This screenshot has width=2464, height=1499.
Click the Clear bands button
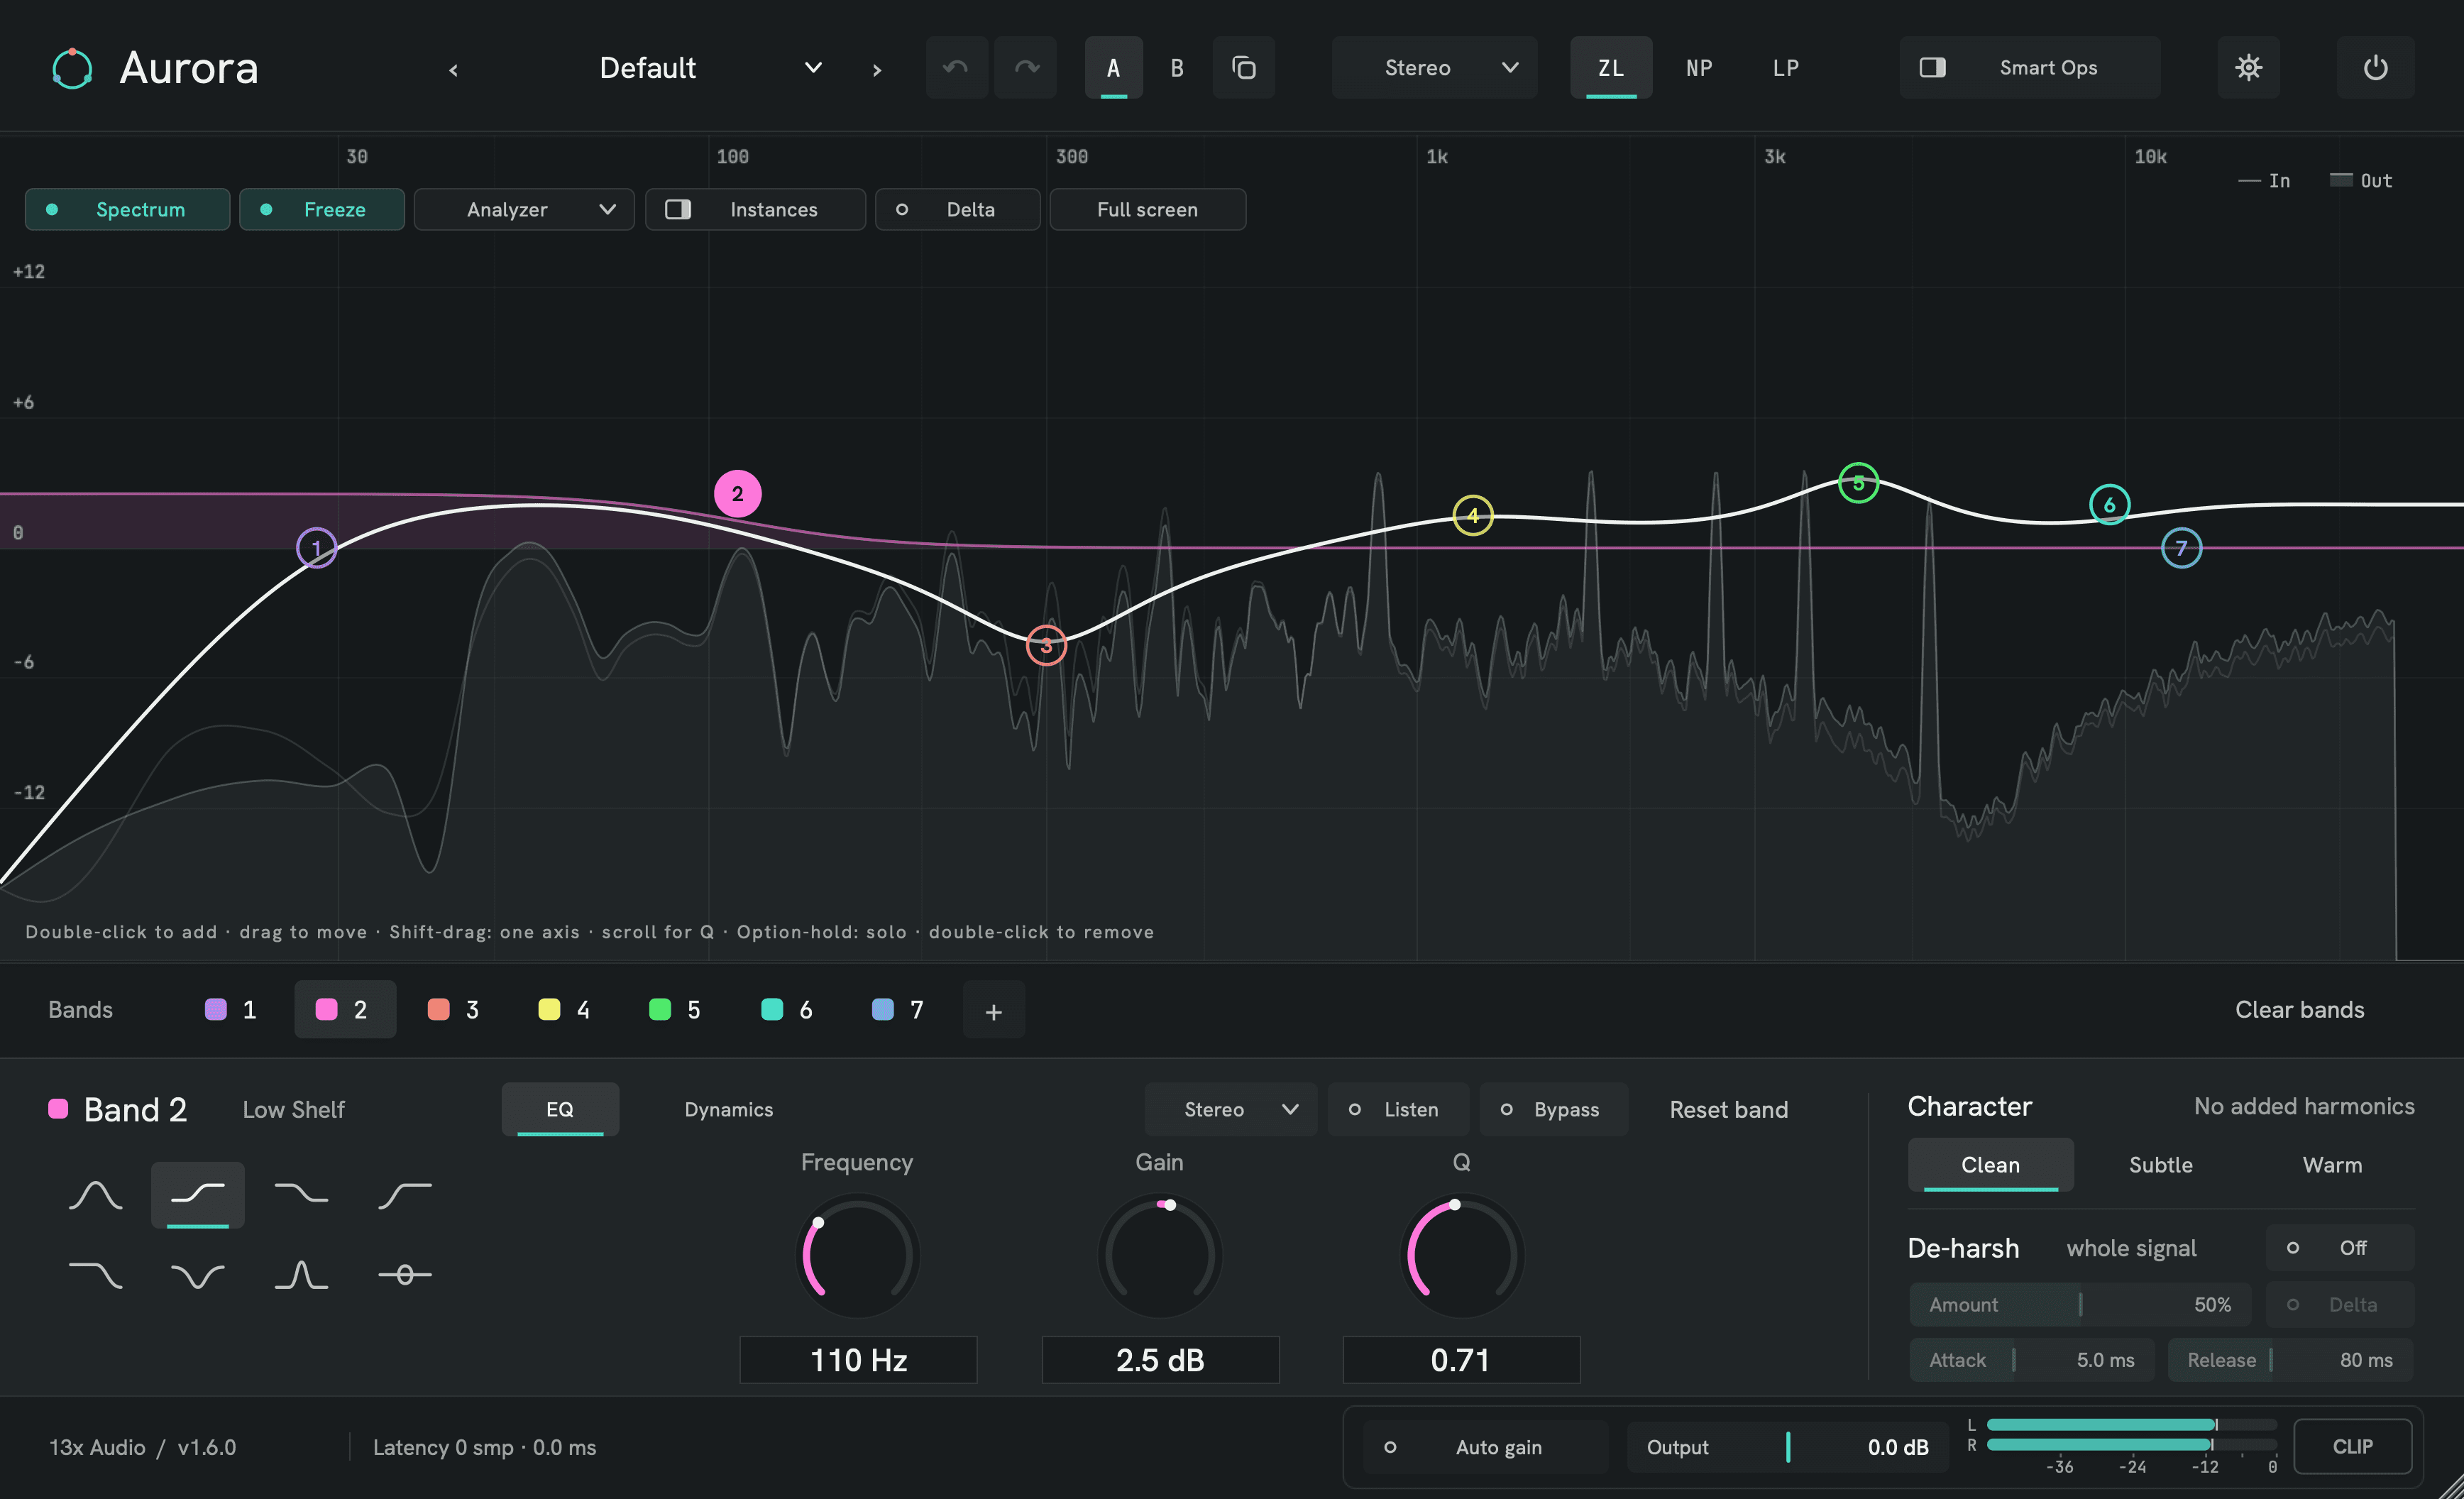point(2300,1010)
